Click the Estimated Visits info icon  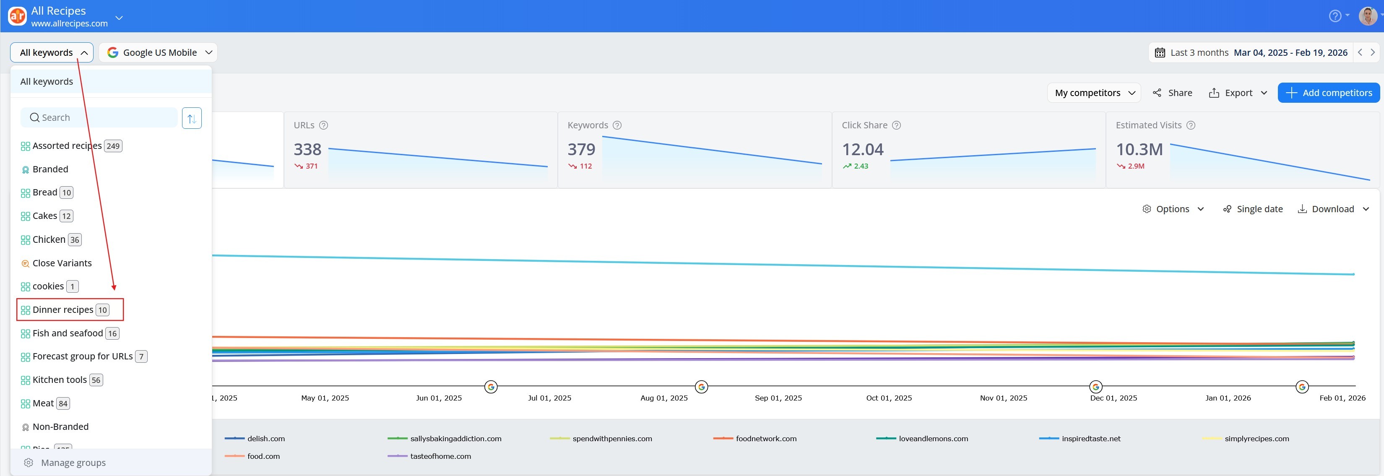click(x=1191, y=125)
